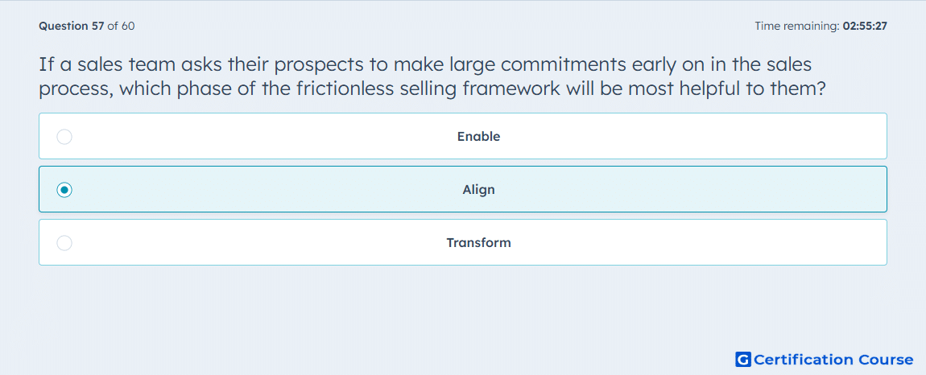Click the selected Align radio button
The width and height of the screenshot is (926, 375).
[x=64, y=190]
